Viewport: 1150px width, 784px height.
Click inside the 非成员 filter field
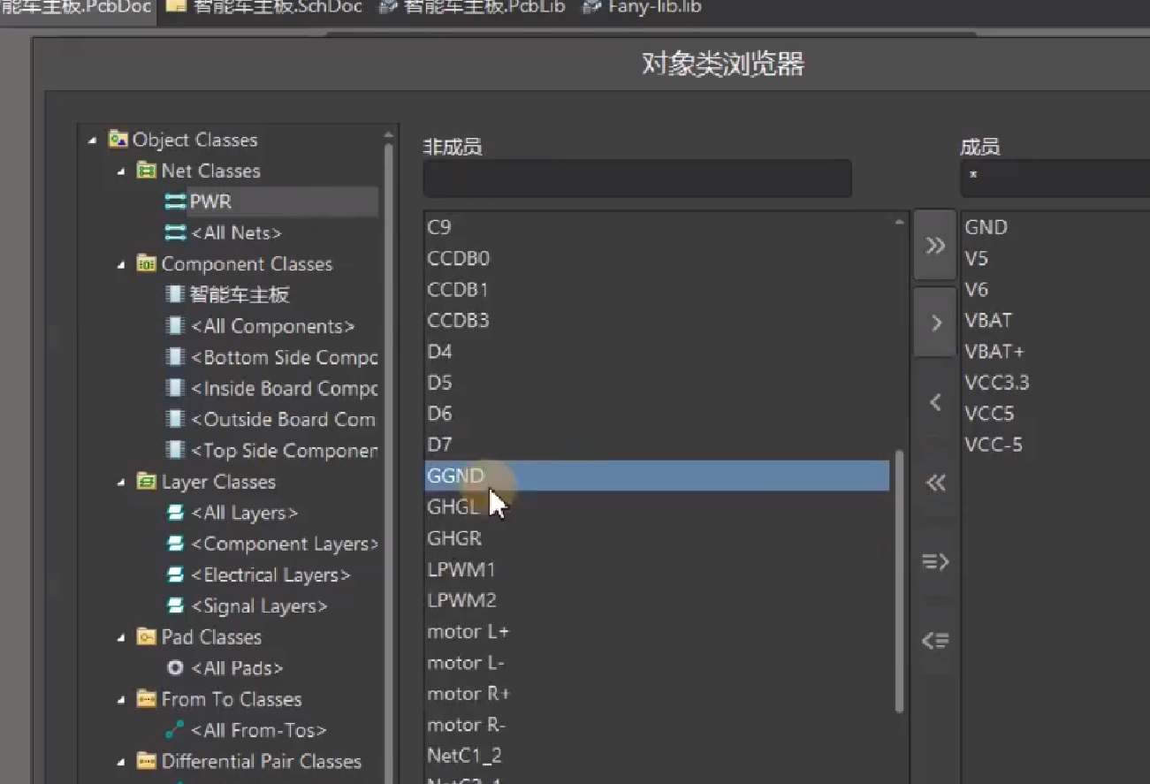636,178
